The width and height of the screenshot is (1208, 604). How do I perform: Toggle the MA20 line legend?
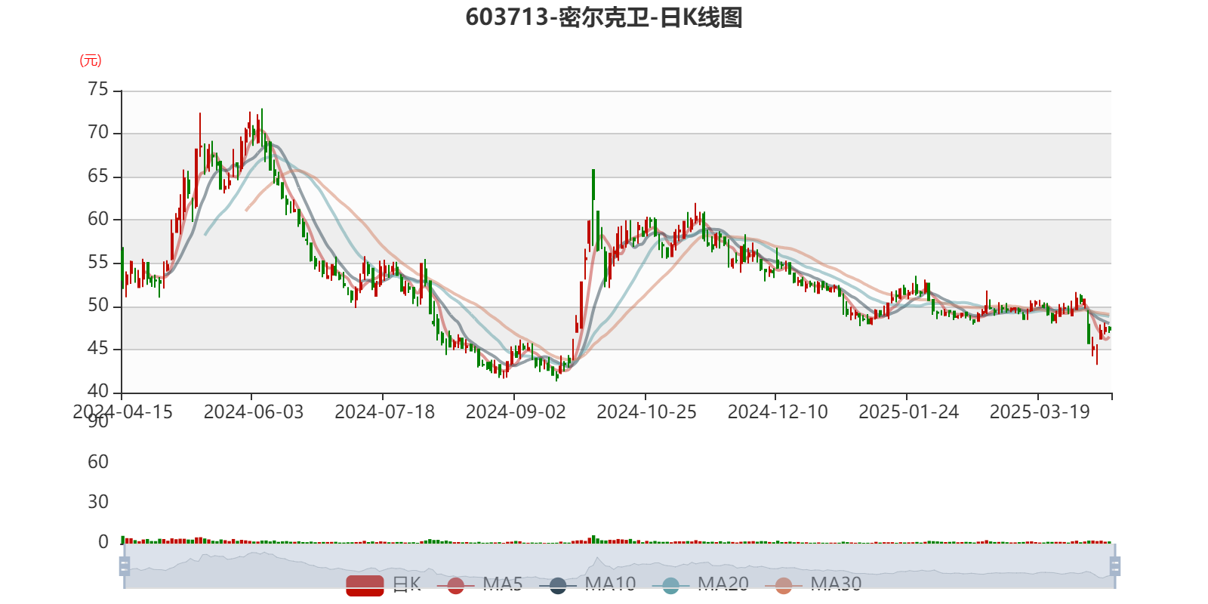click(700, 584)
